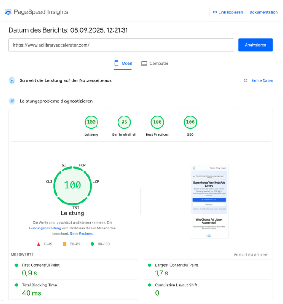Click the mobile page screenshot thumbnail

pyautogui.click(x=209, y=201)
